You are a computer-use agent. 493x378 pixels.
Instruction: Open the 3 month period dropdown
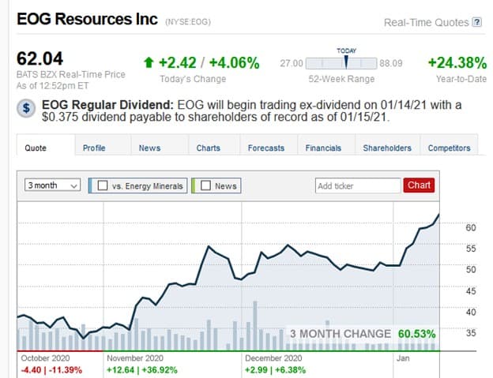pyautogui.click(x=52, y=185)
